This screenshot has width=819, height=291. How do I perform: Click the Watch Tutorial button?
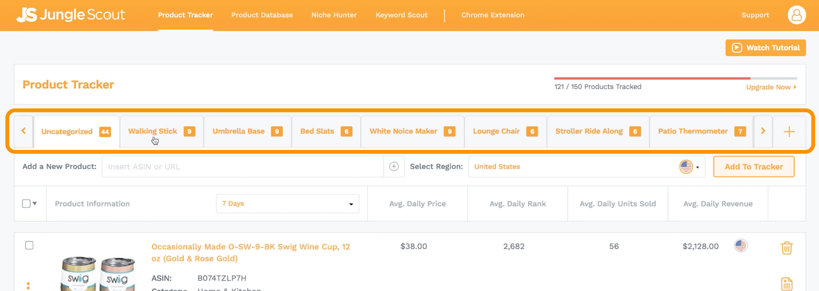pos(766,48)
